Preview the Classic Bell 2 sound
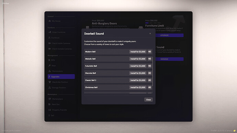The width and height of the screenshot is (237, 133). coord(150,80)
